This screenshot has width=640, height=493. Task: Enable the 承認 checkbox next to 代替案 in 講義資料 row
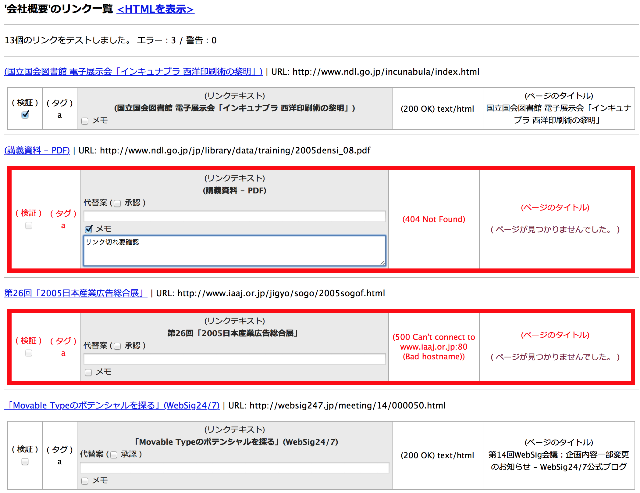pyautogui.click(x=117, y=203)
